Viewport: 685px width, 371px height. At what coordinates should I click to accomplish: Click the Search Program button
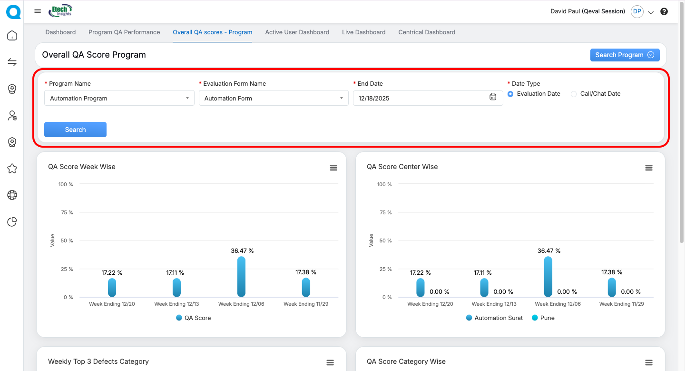click(625, 55)
